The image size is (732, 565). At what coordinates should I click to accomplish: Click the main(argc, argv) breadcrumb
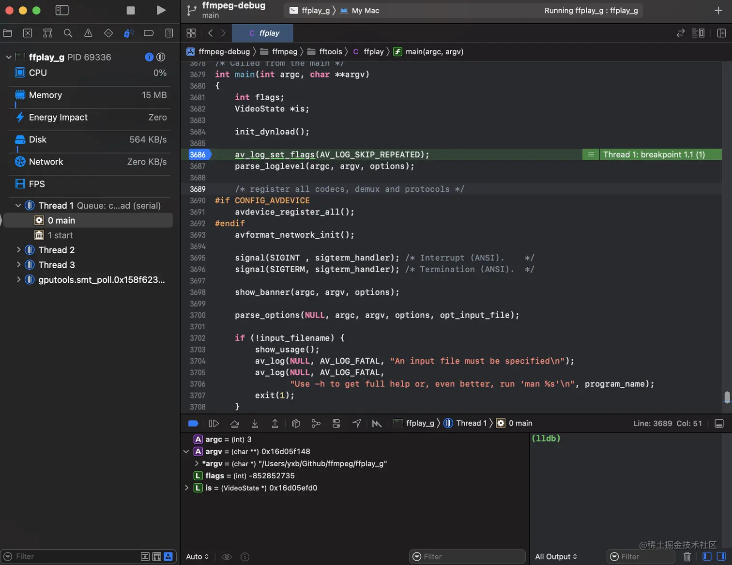pos(428,51)
